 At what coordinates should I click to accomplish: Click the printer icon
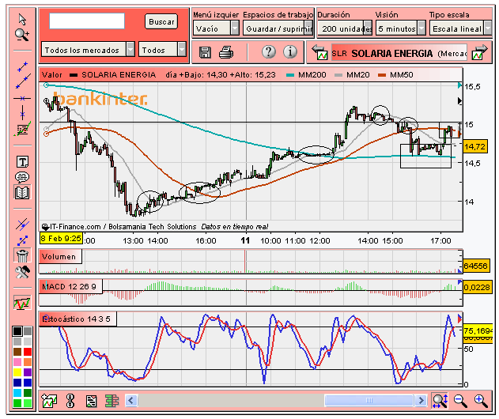(x=226, y=52)
